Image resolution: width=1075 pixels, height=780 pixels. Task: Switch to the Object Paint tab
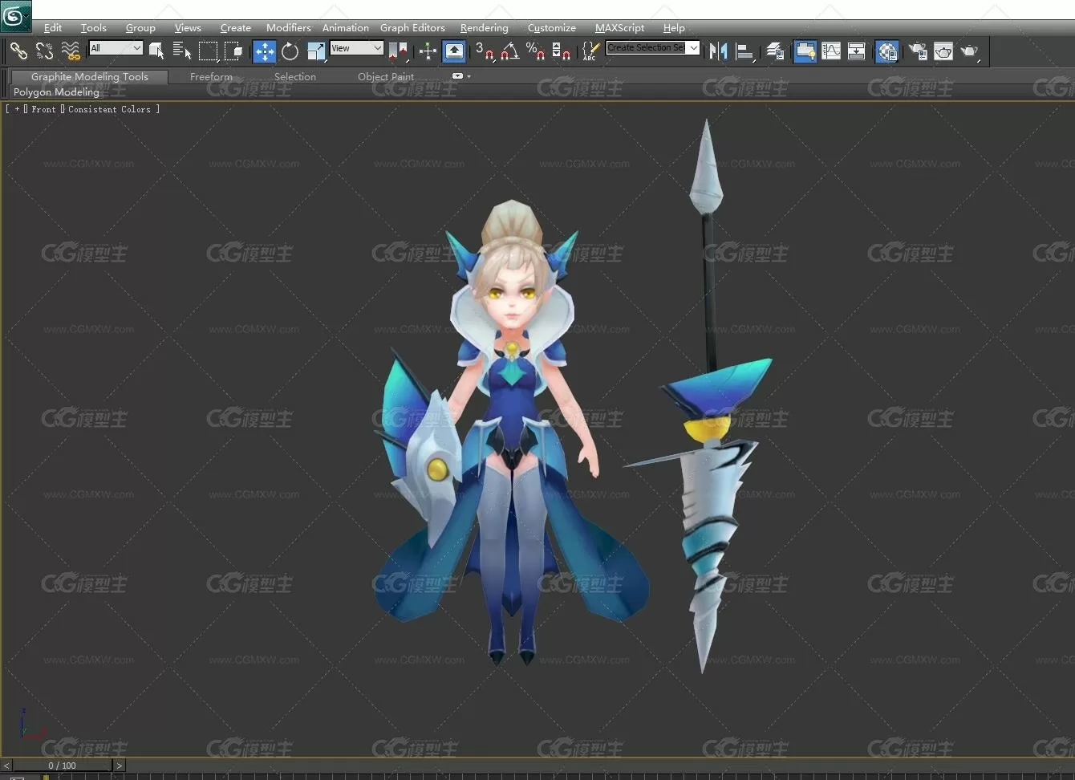coord(386,76)
